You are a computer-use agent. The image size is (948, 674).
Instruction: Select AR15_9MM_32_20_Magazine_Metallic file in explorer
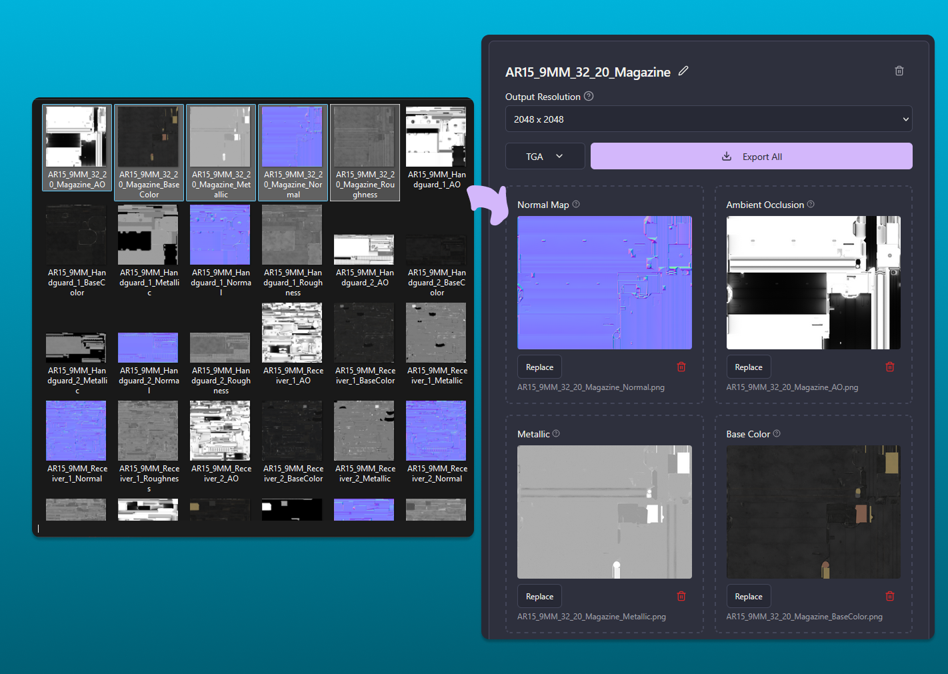(x=221, y=152)
